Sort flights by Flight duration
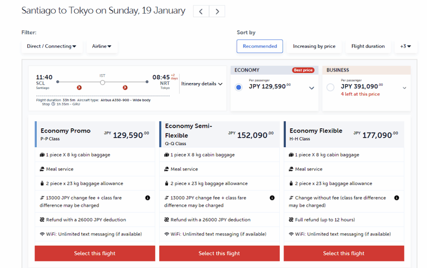Image resolution: width=427 pixels, height=268 pixels. 368,46
